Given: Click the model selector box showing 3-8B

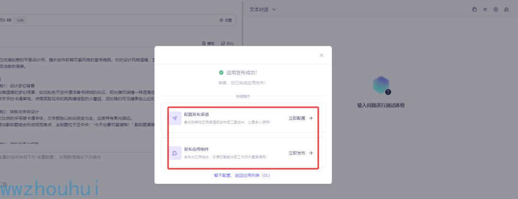Looking at the screenshot, I should point(118,20).
